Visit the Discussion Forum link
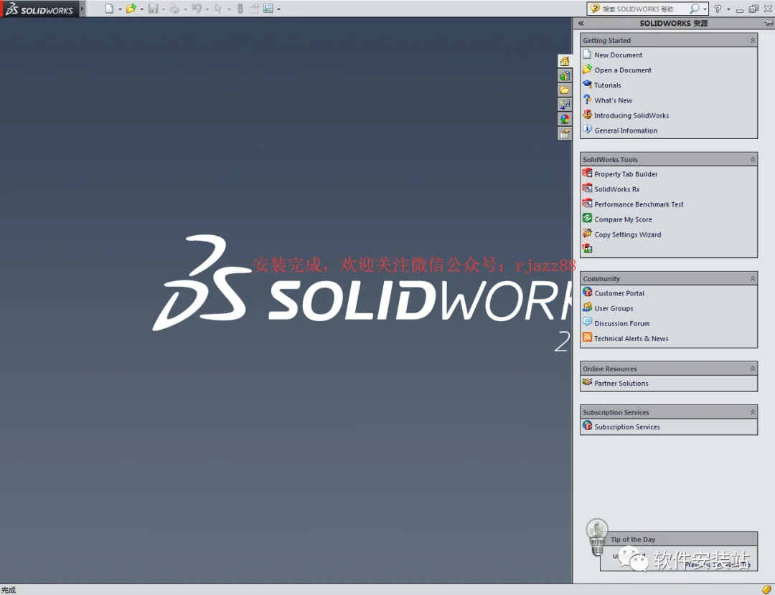This screenshot has width=775, height=595. pos(621,323)
